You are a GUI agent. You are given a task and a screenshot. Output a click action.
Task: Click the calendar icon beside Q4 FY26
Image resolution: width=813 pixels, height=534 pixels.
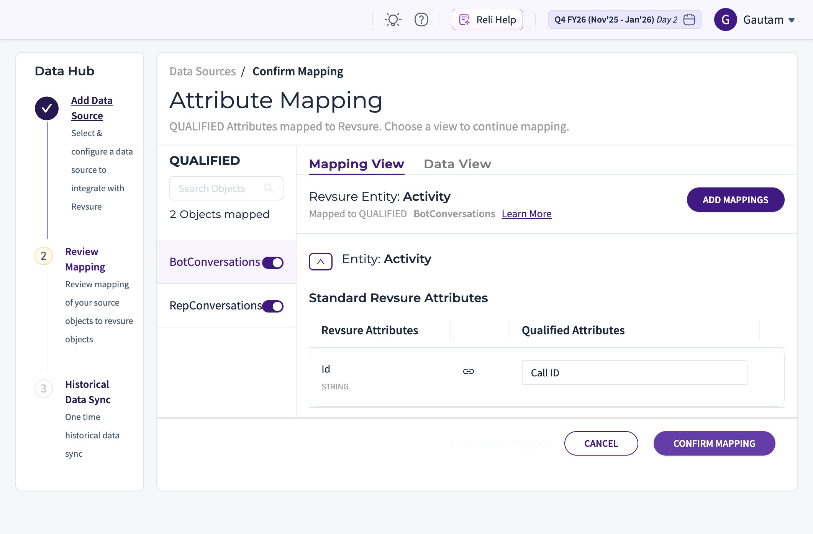[689, 20]
